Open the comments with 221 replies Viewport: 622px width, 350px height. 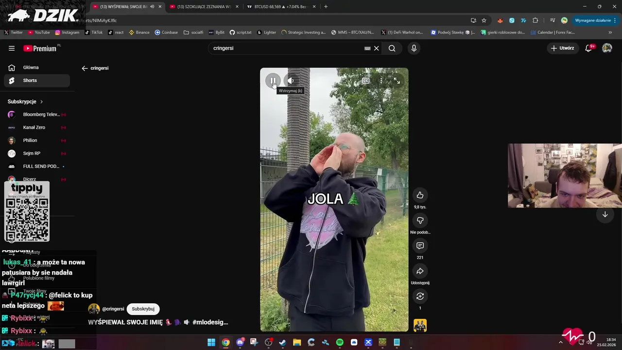[420, 246]
